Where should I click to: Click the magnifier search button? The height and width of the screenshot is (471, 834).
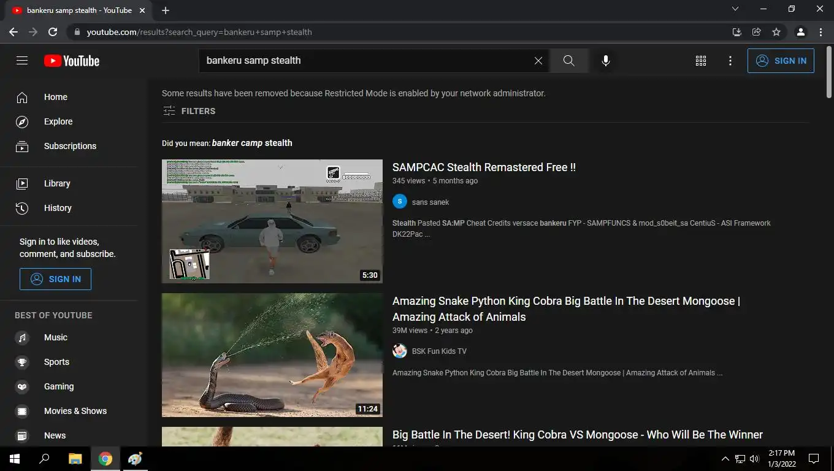click(568, 61)
